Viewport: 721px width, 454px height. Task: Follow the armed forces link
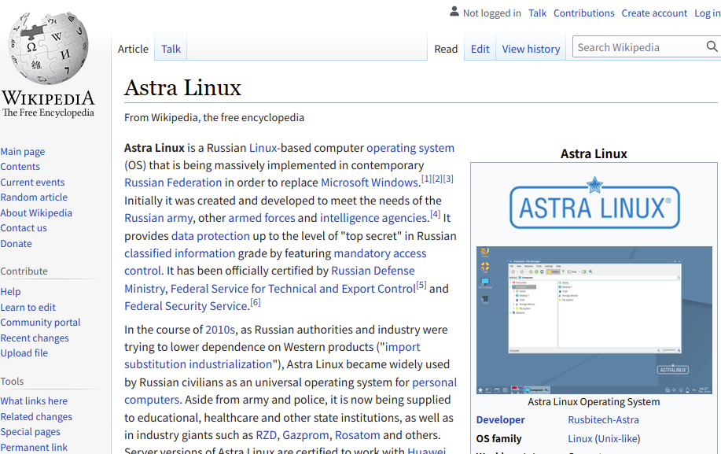[x=262, y=218]
